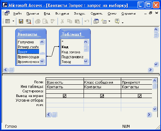Open Print Preview from the toolbar
161x131 pixels.
(x=45, y=21)
